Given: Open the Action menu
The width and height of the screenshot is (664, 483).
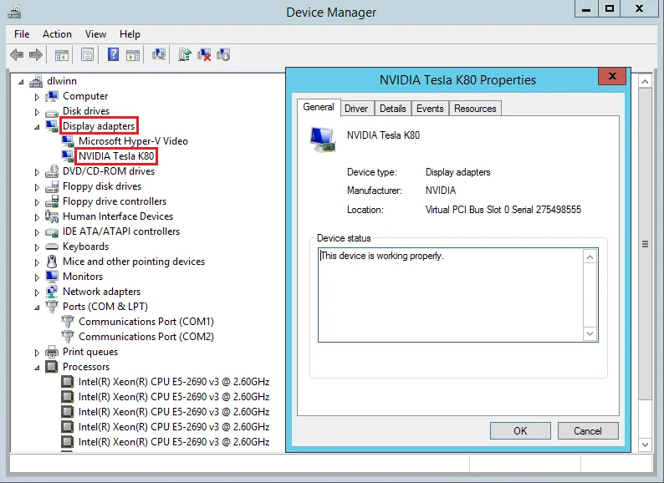Looking at the screenshot, I should pyautogui.click(x=57, y=34).
